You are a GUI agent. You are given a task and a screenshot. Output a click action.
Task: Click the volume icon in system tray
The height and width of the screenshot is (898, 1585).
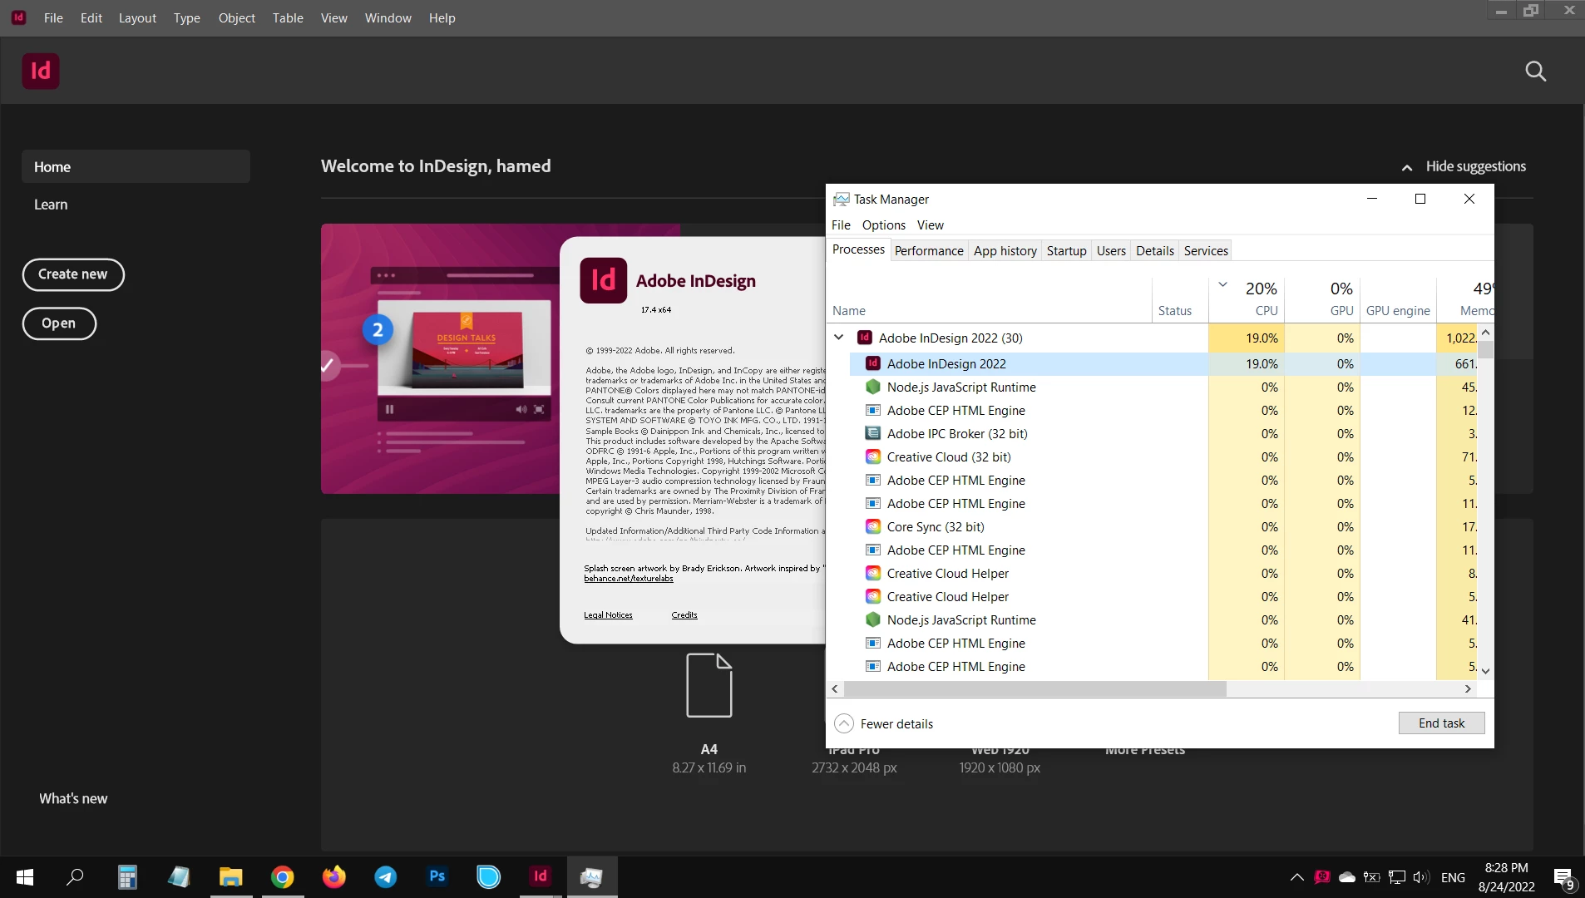tap(1420, 877)
